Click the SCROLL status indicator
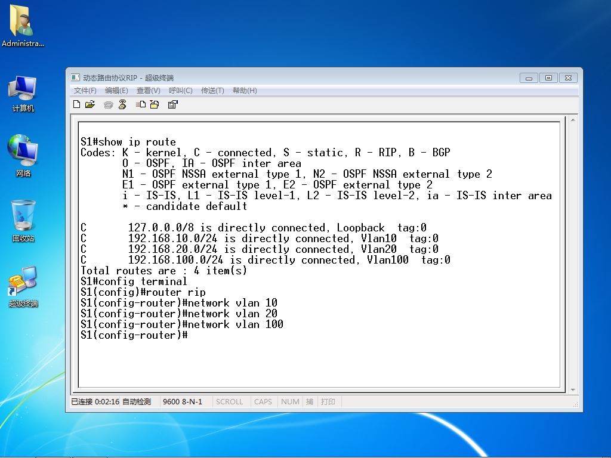Viewport: 611px width, 458px height. coord(229,401)
